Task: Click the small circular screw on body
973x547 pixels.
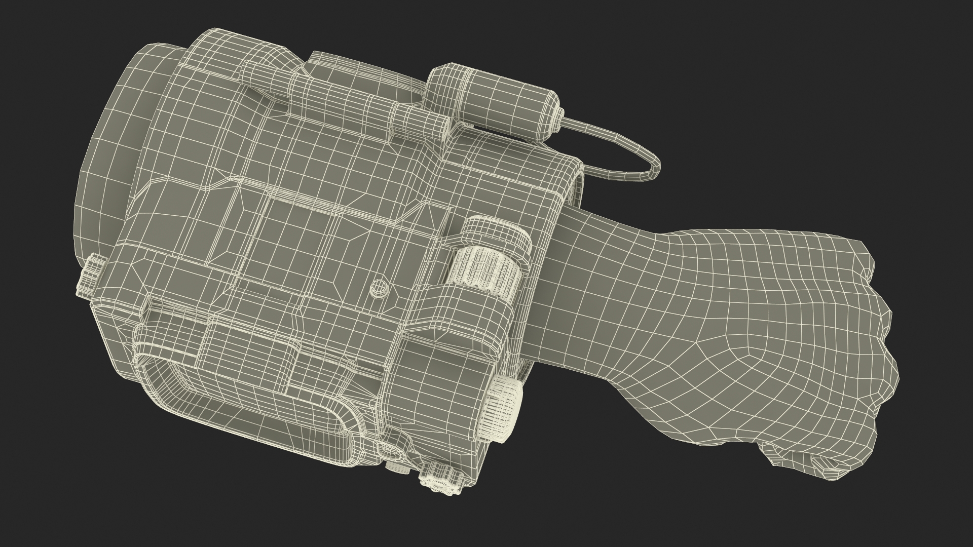Action: (x=379, y=288)
